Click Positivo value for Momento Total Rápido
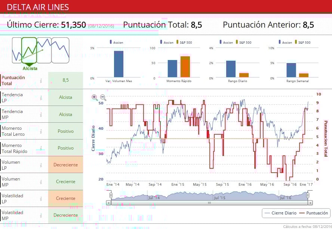The height and width of the screenshot is (229, 332). 66,148
